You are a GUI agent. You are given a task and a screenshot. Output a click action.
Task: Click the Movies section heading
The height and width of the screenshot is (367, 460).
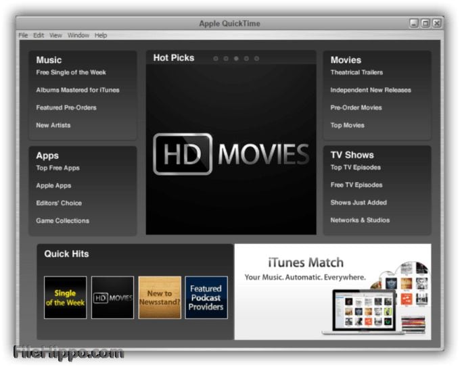pyautogui.click(x=346, y=60)
